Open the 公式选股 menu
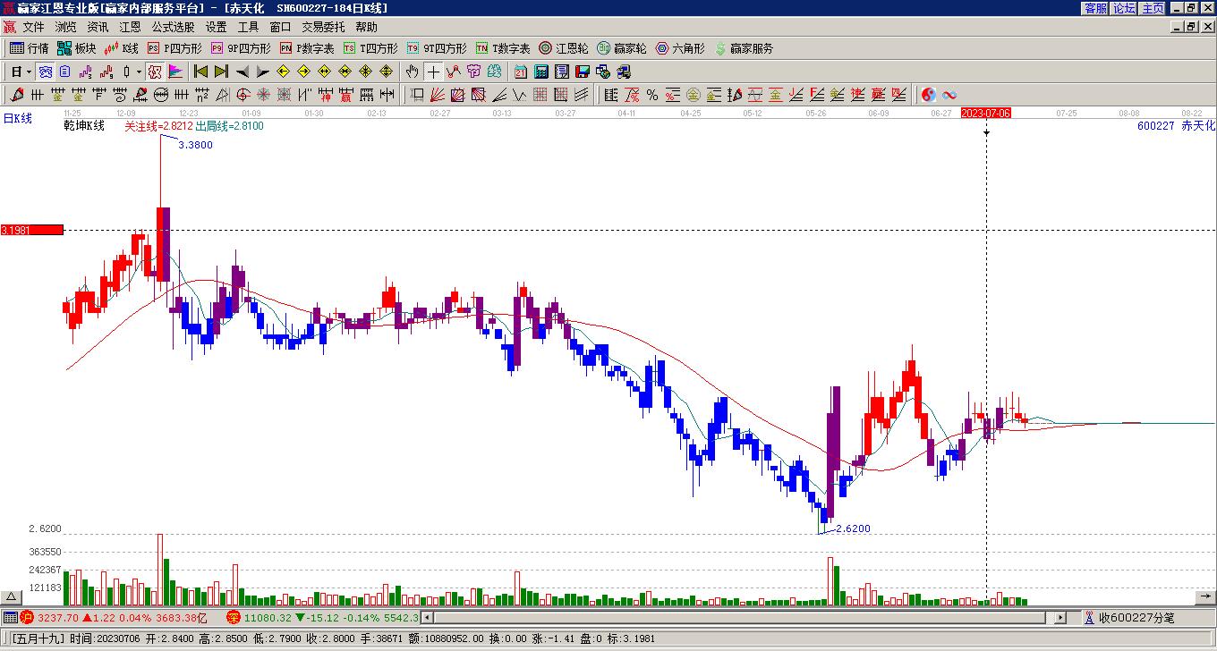The image size is (1217, 651). point(173,27)
